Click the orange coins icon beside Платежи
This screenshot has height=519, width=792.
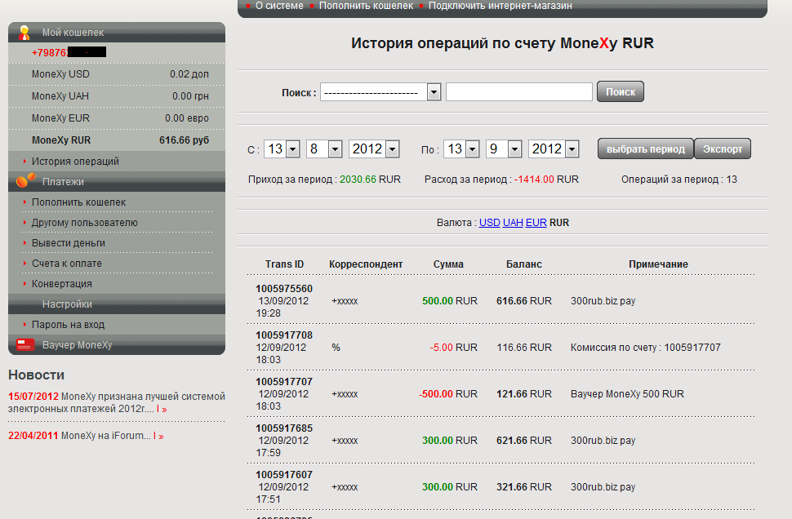[26, 181]
